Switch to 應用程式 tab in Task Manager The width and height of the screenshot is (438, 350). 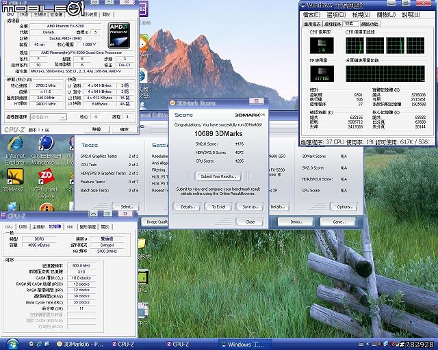[x=312, y=24]
